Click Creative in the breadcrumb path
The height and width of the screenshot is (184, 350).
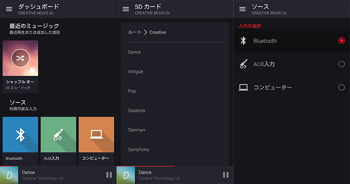pyautogui.click(x=157, y=32)
